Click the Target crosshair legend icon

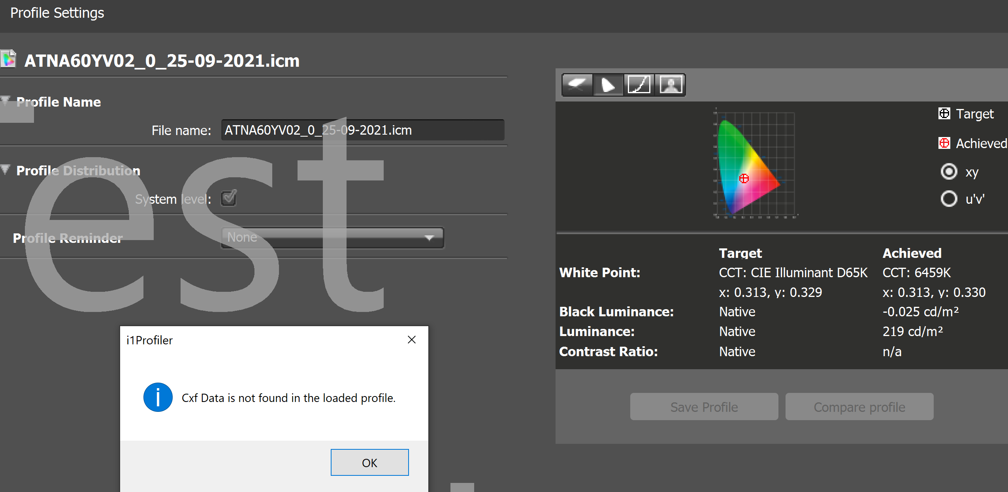[944, 114]
